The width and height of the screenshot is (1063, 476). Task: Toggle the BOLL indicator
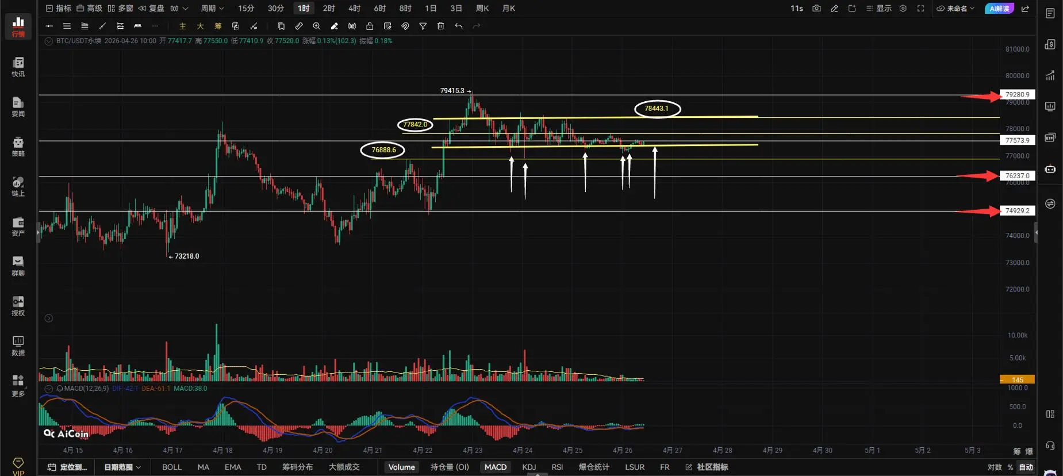[172, 467]
